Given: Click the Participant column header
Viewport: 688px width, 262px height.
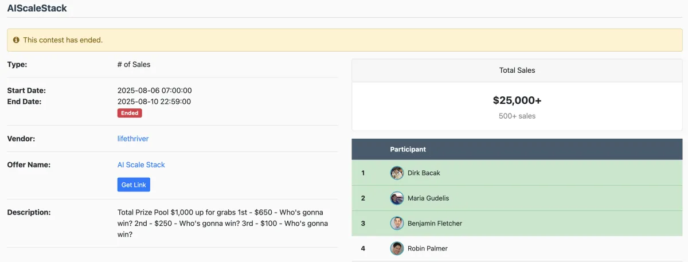Looking at the screenshot, I should coord(408,149).
